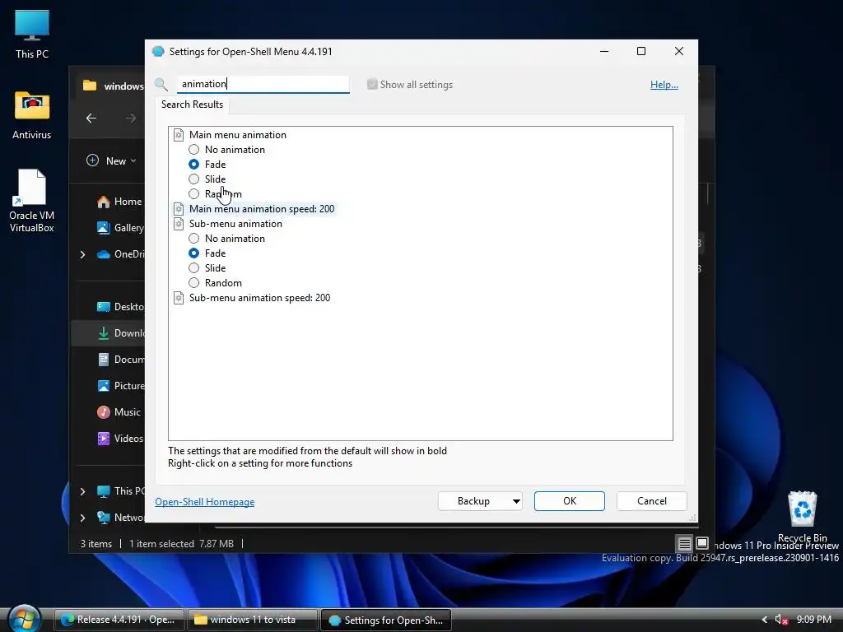The image size is (843, 632).
Task: Select Slide under Sub-menu animation
Action: pos(193,268)
